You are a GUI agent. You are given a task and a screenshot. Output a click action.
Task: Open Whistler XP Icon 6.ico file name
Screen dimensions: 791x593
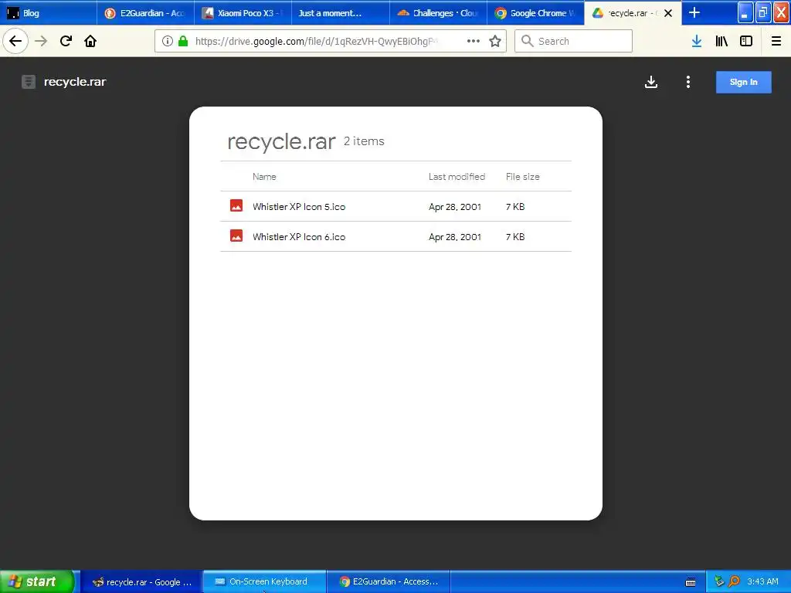(x=299, y=236)
